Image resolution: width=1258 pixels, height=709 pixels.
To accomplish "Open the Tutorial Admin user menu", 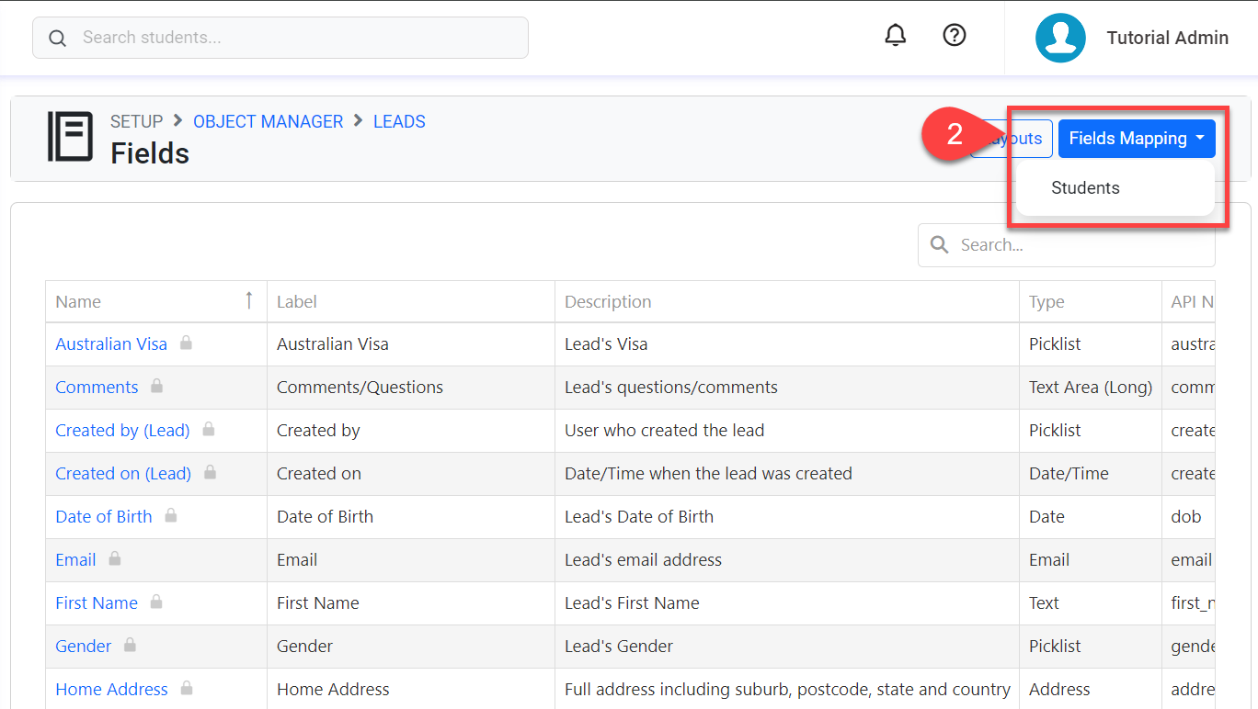I will (1166, 38).
